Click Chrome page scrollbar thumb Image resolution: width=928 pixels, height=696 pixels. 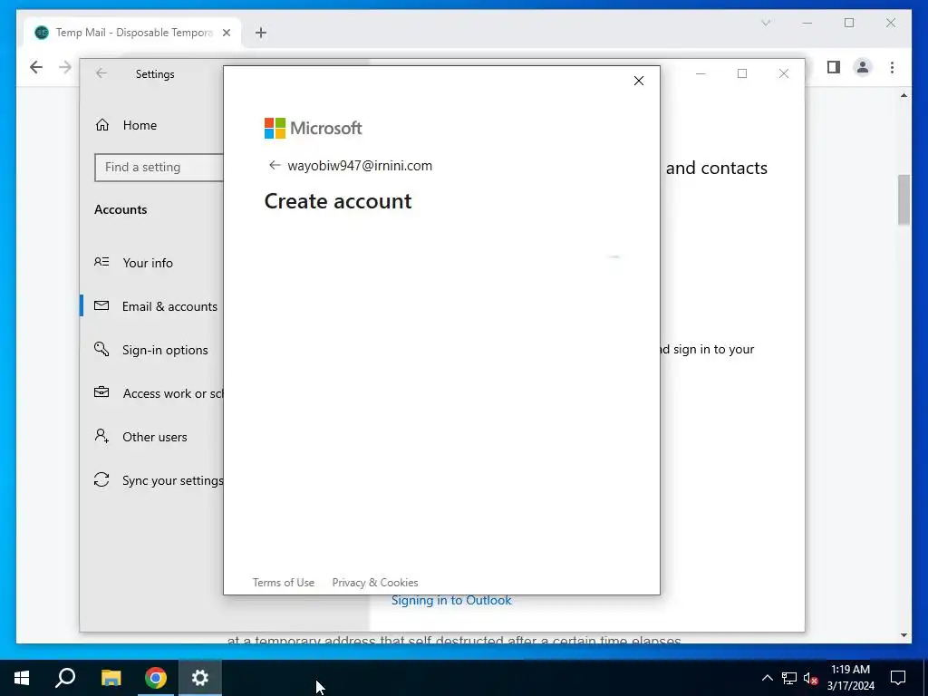pos(904,200)
